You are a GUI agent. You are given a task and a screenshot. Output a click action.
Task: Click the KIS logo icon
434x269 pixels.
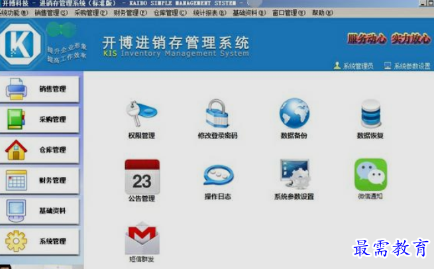coord(20,44)
